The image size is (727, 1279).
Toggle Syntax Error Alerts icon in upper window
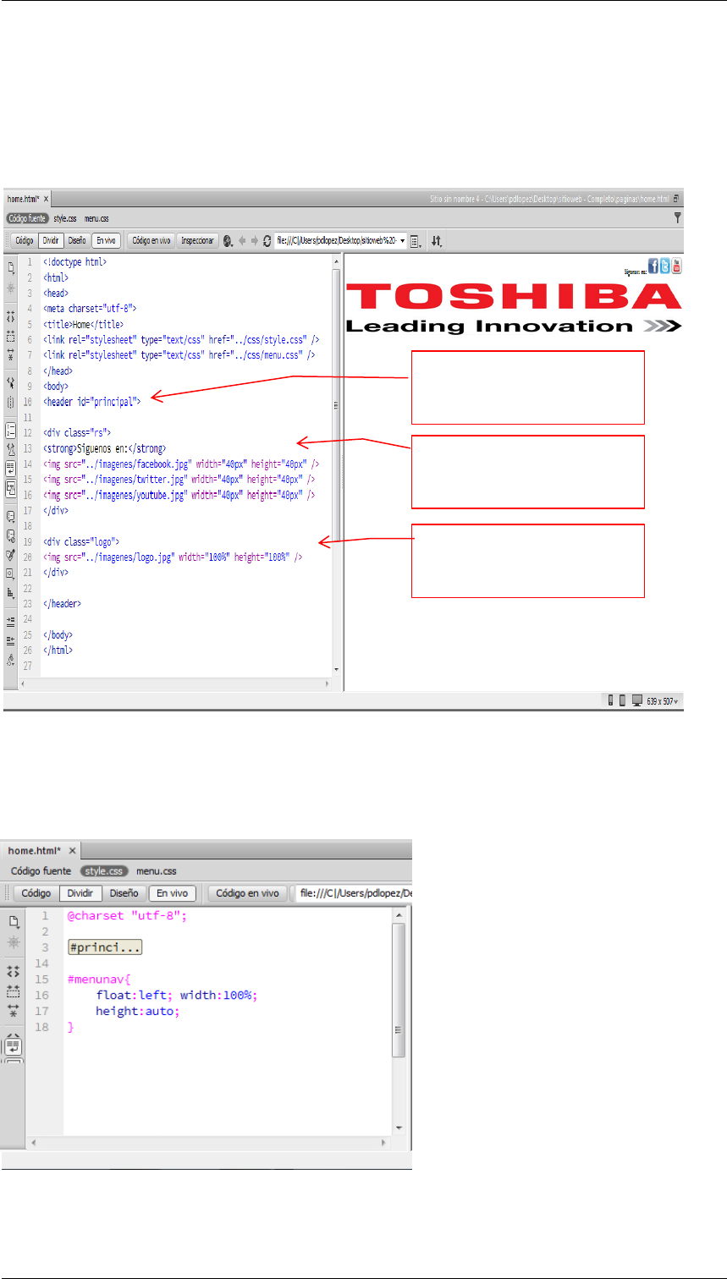[x=13, y=486]
